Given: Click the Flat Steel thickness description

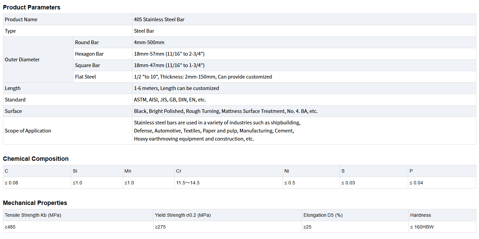Looking at the screenshot, I should (x=203, y=77).
